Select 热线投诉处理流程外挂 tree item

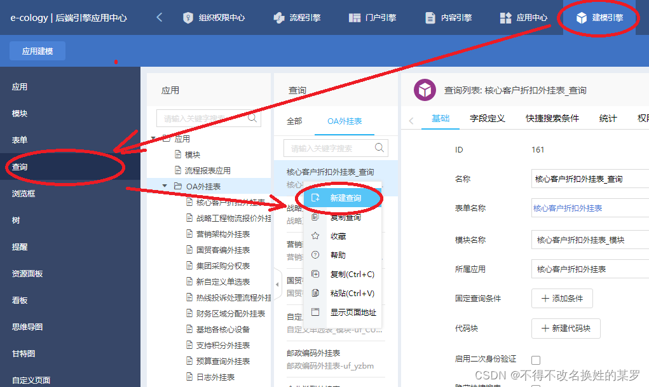228,297
